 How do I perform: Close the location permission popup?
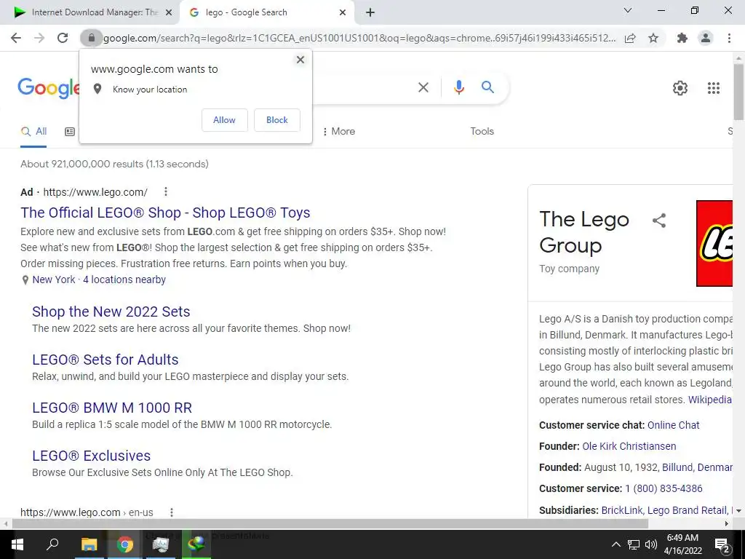pos(300,60)
